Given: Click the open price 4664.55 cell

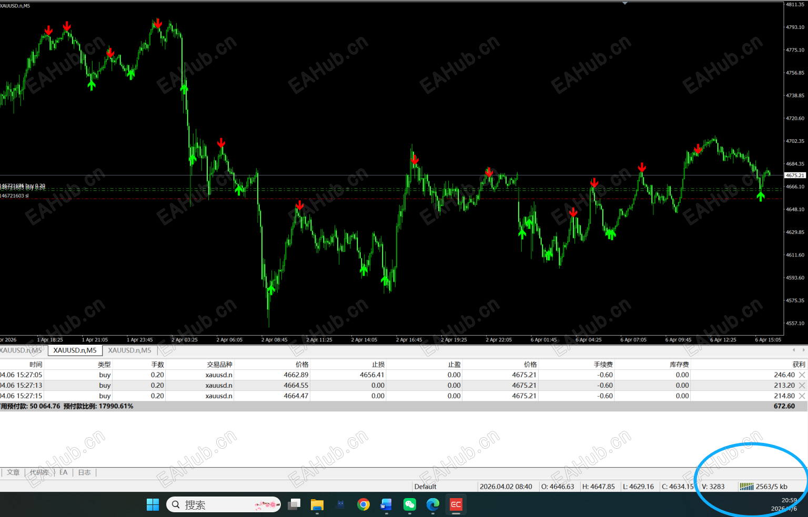Looking at the screenshot, I should pyautogui.click(x=296, y=385).
